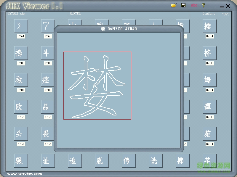Click the glyph button coded B7B4
The height and width of the screenshot is (177, 237).
click(209, 26)
